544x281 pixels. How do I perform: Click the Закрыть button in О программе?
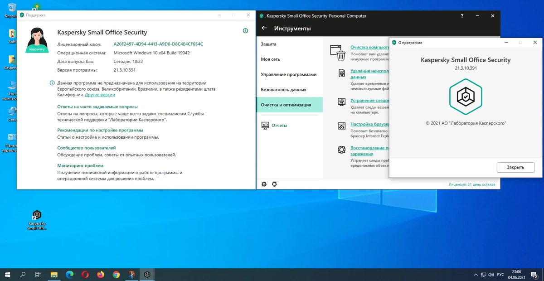[x=515, y=167]
